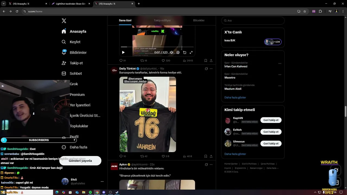Open Gizlilik Politikası footer link
The height and width of the screenshot is (195, 347).
click(249, 164)
